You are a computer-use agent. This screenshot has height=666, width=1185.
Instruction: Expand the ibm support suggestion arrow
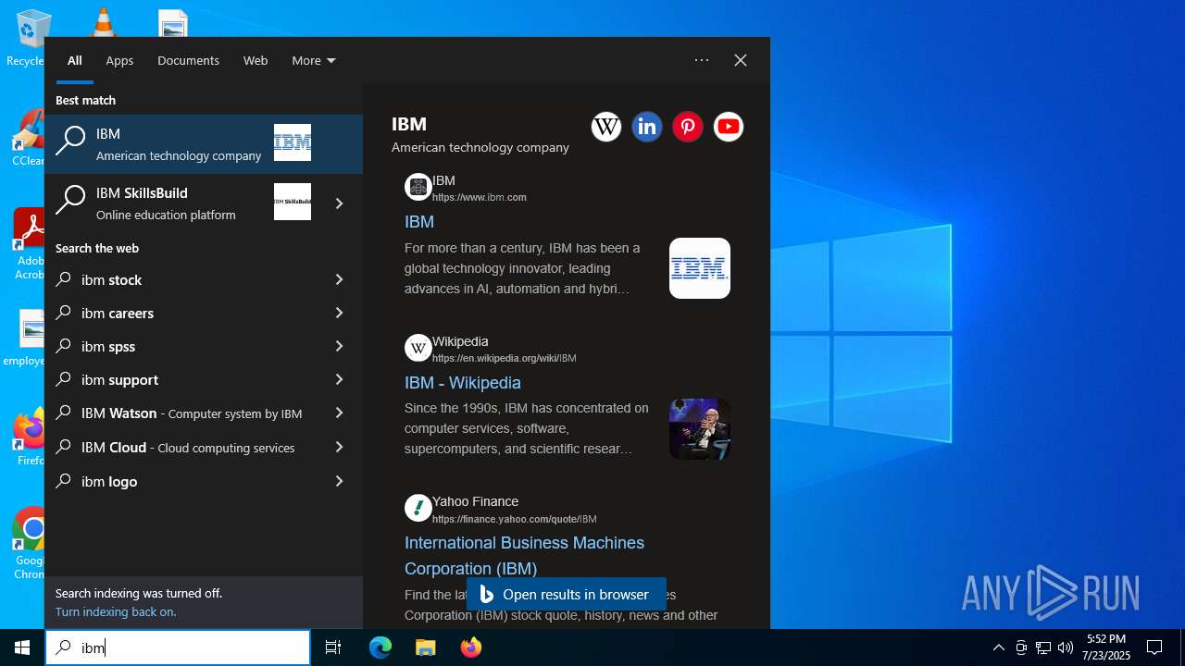click(339, 379)
